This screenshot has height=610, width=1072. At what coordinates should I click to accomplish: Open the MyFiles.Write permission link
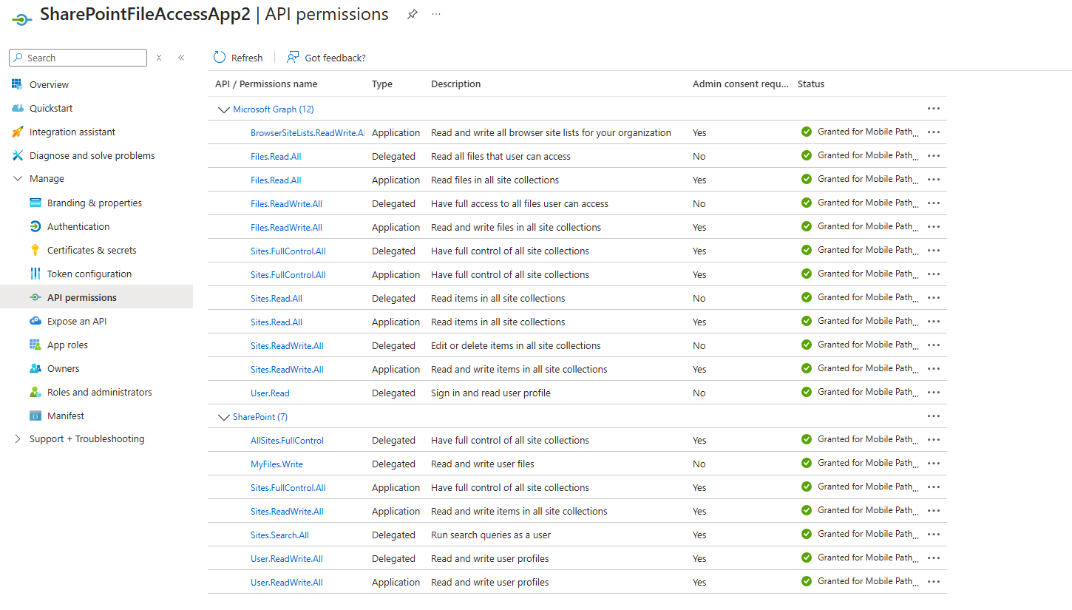277,464
